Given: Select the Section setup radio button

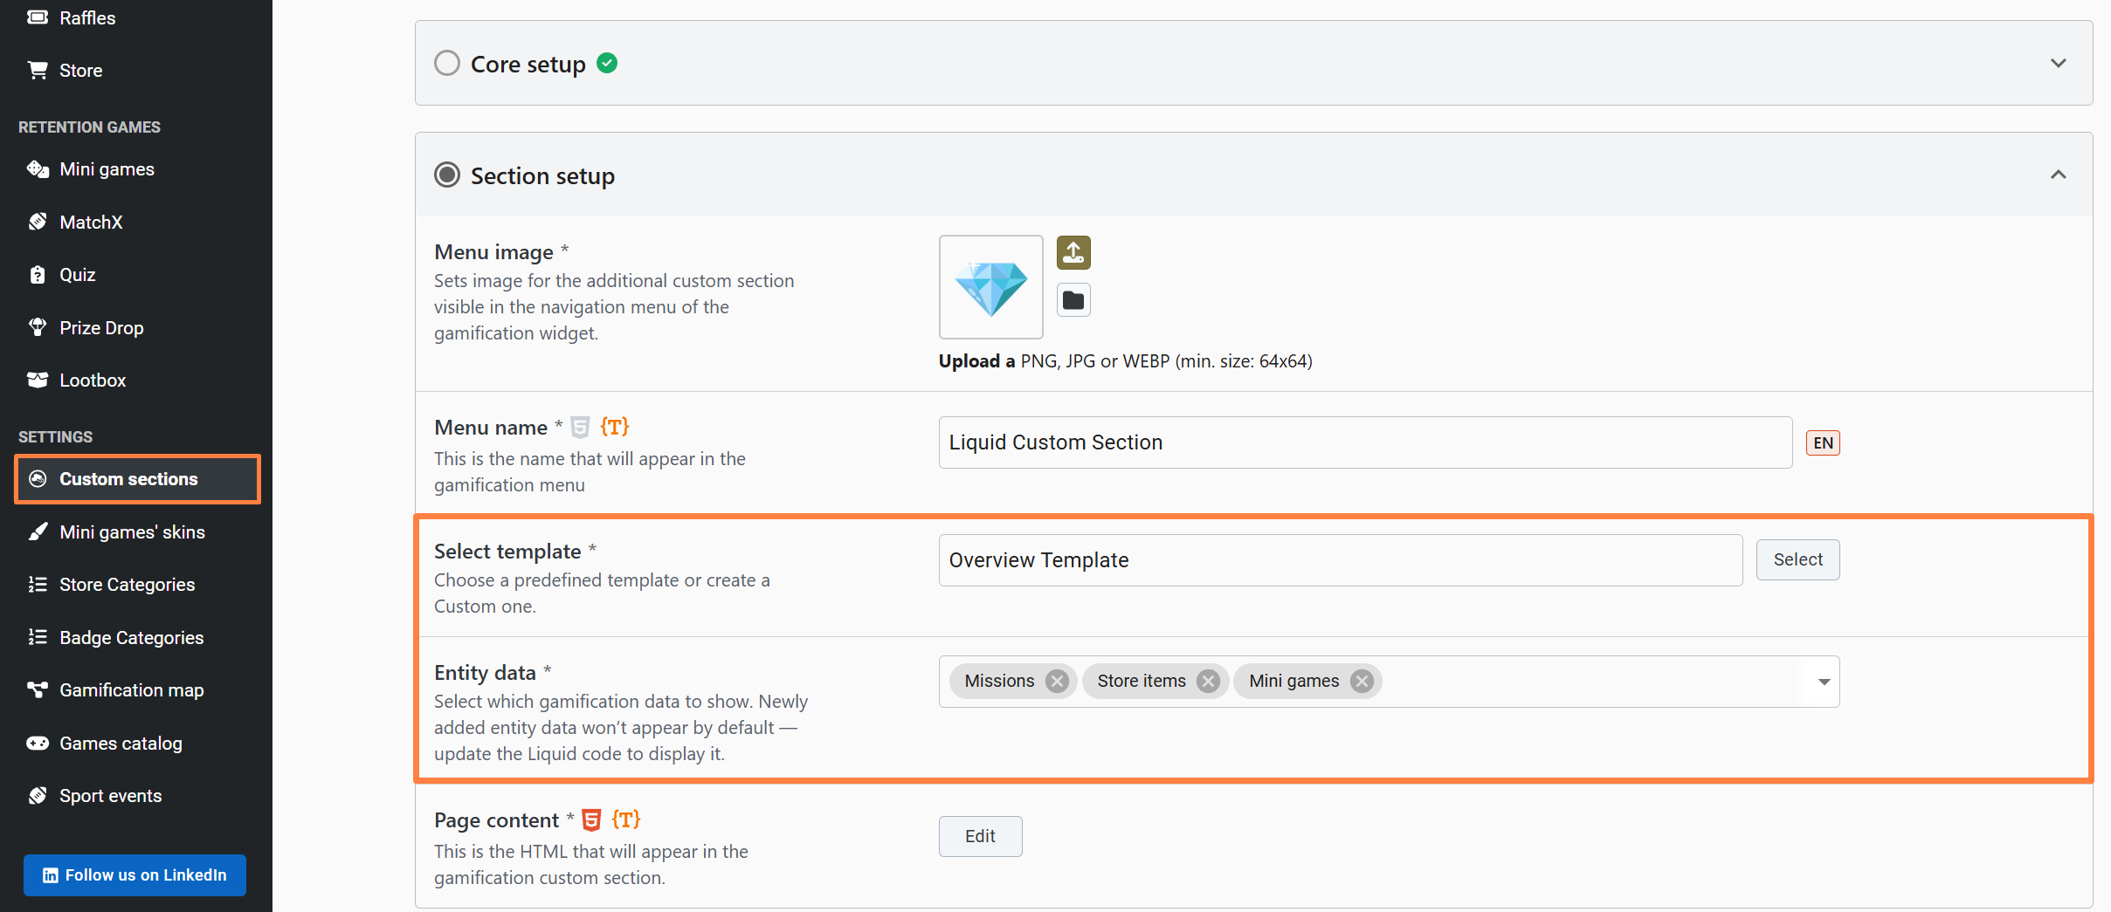Looking at the screenshot, I should pyautogui.click(x=447, y=175).
